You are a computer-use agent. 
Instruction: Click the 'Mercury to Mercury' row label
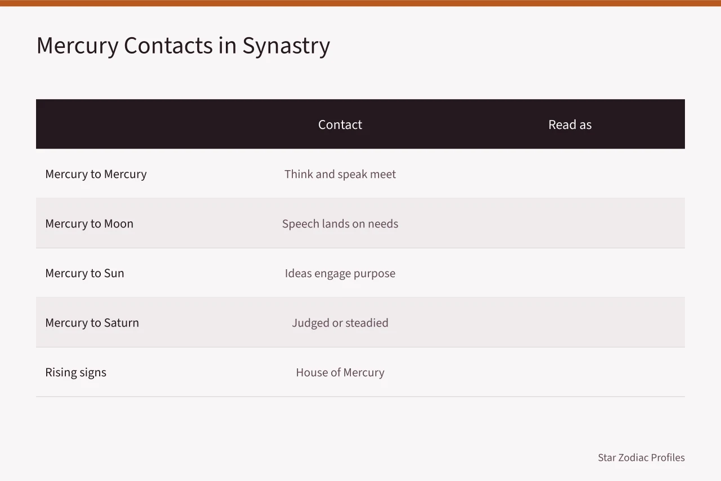point(96,174)
